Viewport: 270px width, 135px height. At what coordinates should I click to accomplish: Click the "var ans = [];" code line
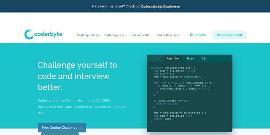[x=164, y=74]
